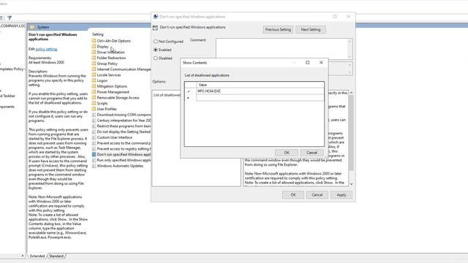Select Prevent access to registry editing setting
This screenshot has width=468, height=263.
pos(121,149)
